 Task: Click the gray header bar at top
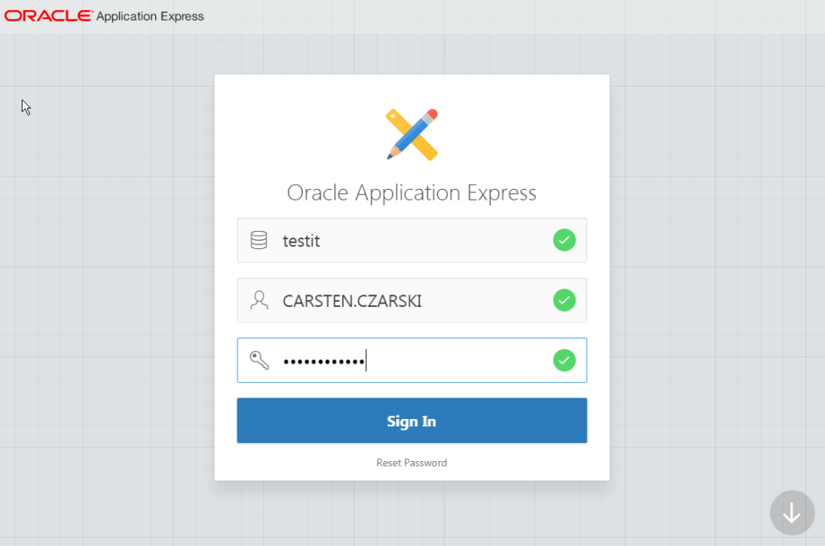click(495, 15)
